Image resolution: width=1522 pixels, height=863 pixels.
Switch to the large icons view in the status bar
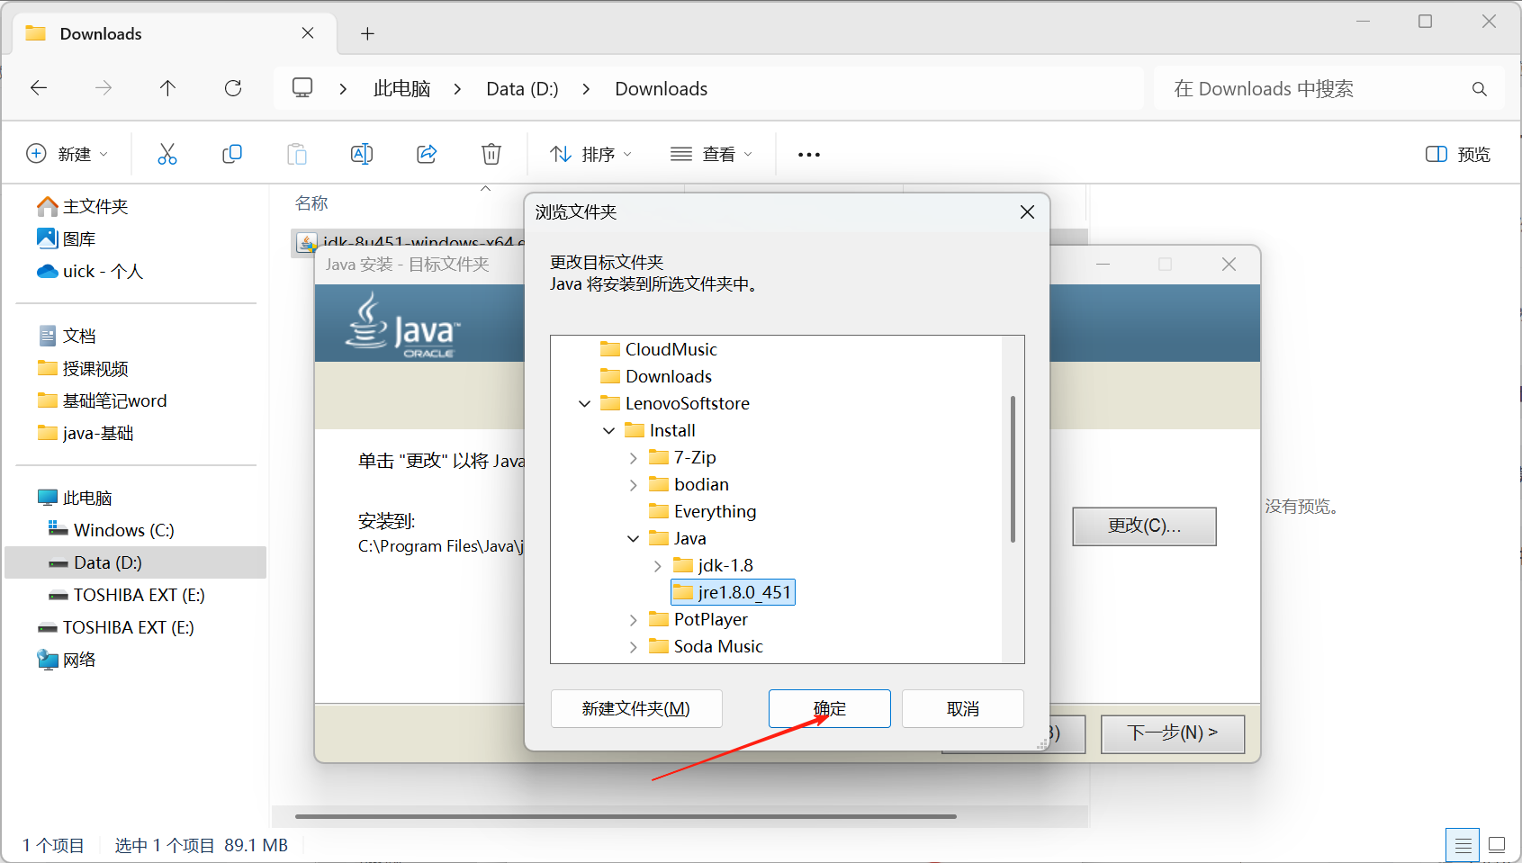coord(1497,845)
